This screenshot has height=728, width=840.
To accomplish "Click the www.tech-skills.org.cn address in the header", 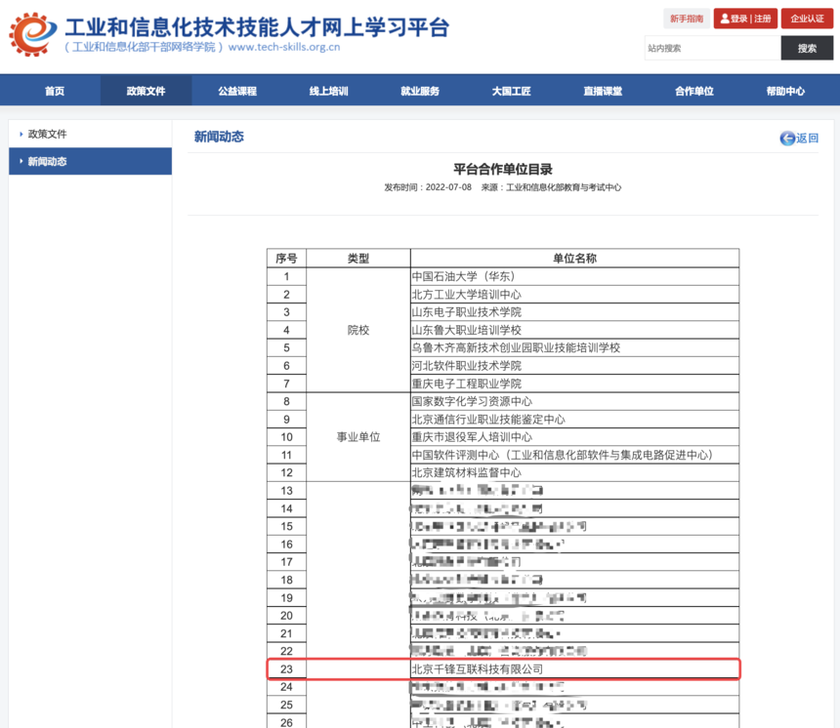I will pyautogui.click(x=284, y=47).
